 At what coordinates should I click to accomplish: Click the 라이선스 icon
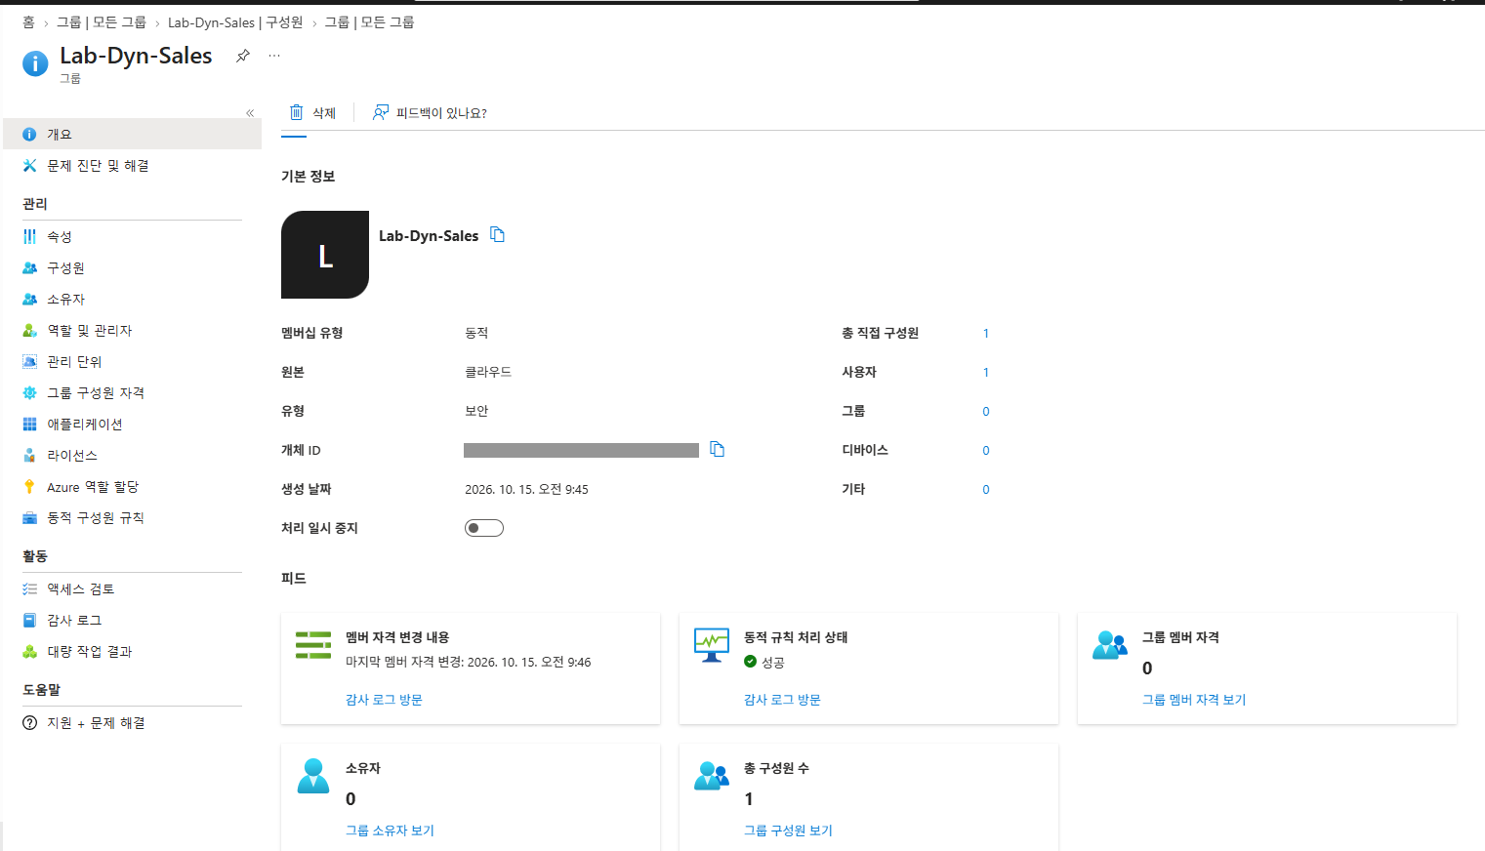30,455
